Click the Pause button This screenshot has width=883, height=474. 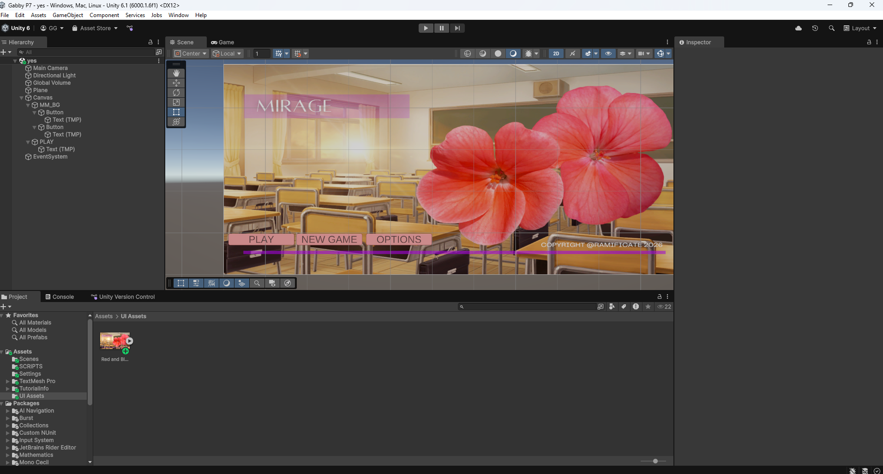442,28
